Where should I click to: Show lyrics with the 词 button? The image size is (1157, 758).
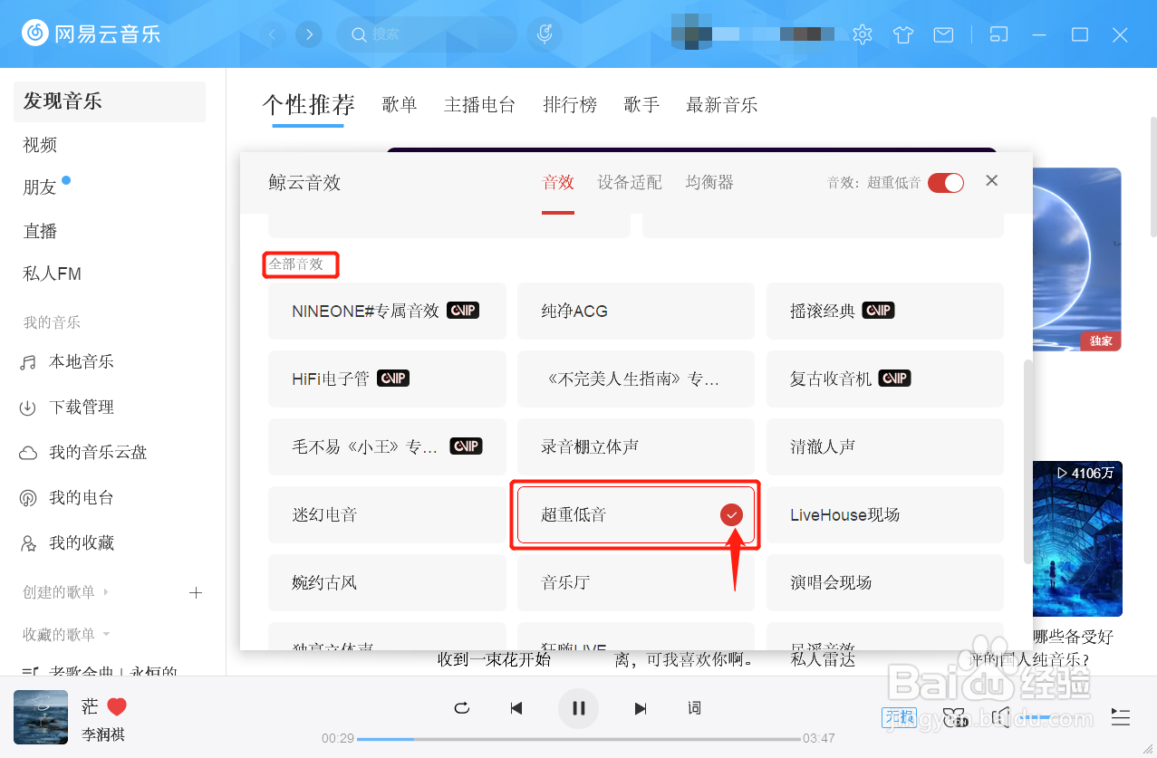point(694,708)
